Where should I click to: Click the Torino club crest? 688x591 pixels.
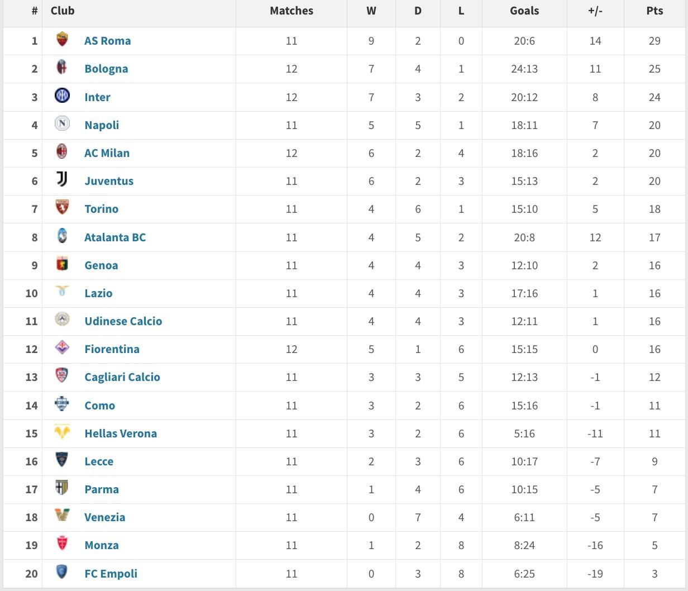click(62, 208)
